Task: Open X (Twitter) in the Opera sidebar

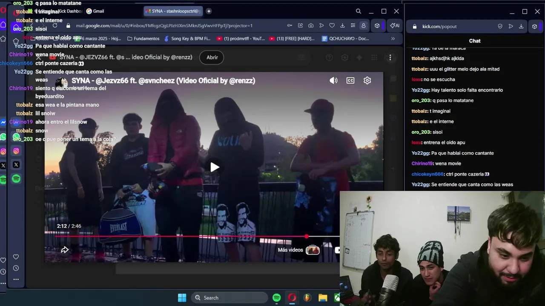Action: coord(16,164)
